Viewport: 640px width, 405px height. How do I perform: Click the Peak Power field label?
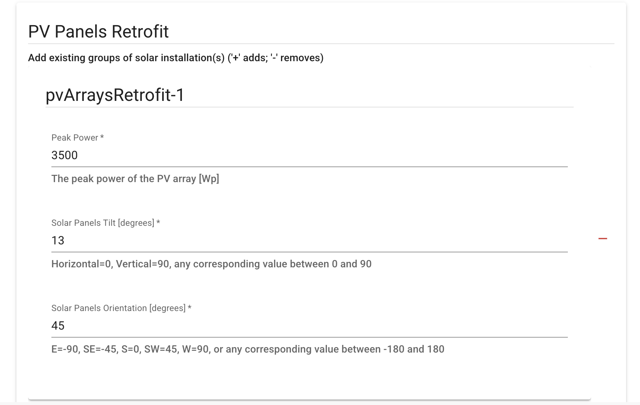75,138
